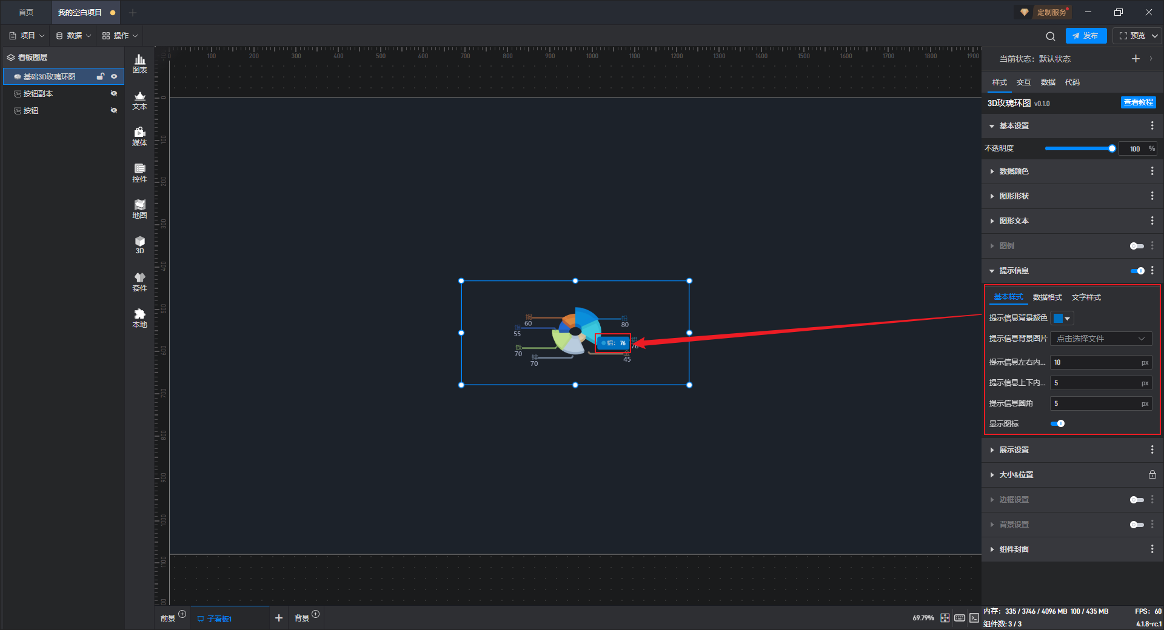
Task: Open the 提示信息背景颜色 color swatch
Action: 1062,318
